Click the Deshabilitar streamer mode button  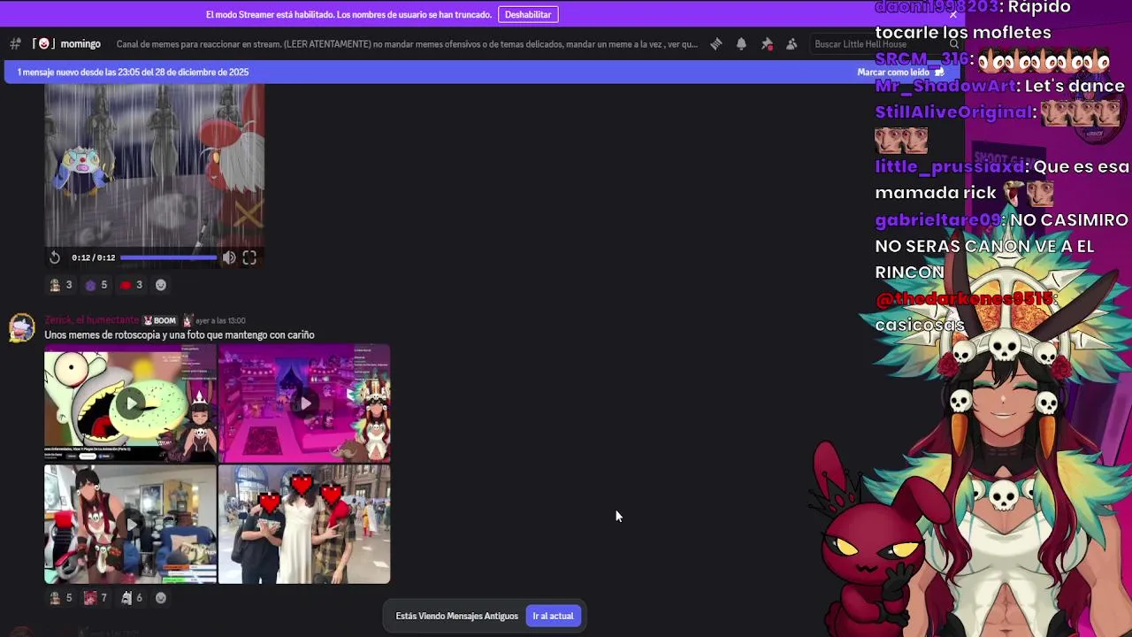point(528,14)
